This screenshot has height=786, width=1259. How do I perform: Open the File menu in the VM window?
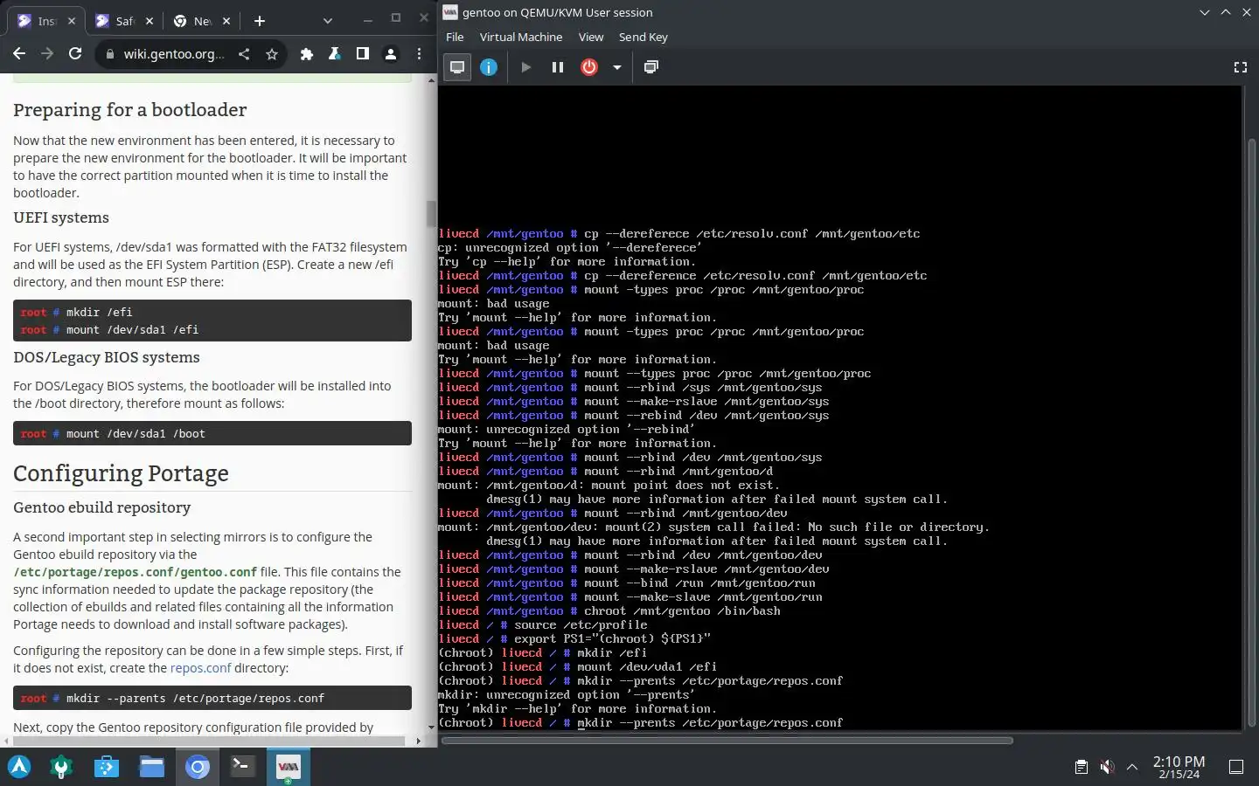click(455, 37)
